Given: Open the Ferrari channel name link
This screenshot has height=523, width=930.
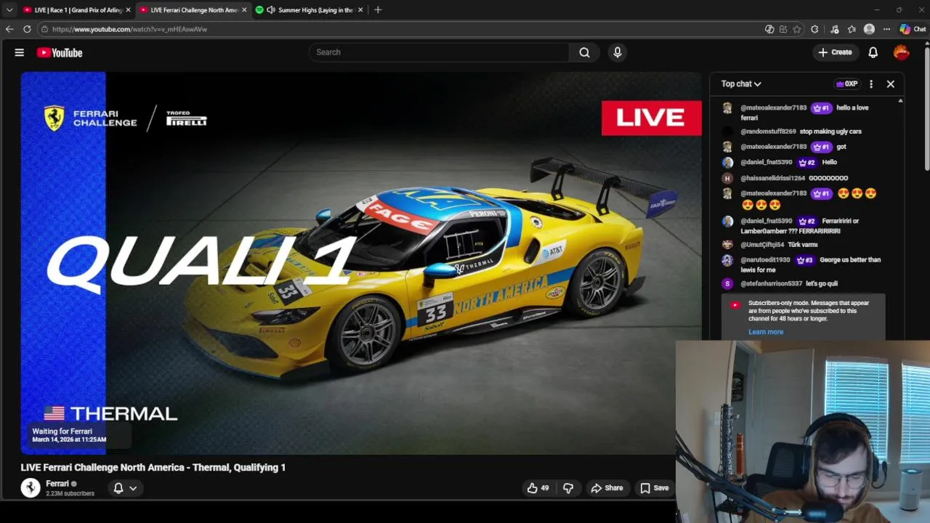Looking at the screenshot, I should click(x=57, y=484).
